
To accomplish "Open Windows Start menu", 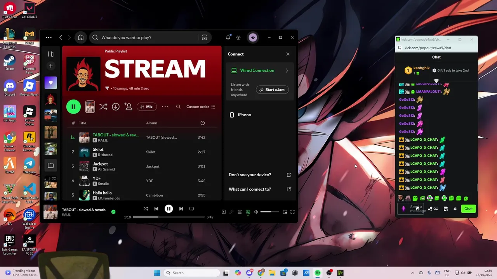I will [157, 273].
